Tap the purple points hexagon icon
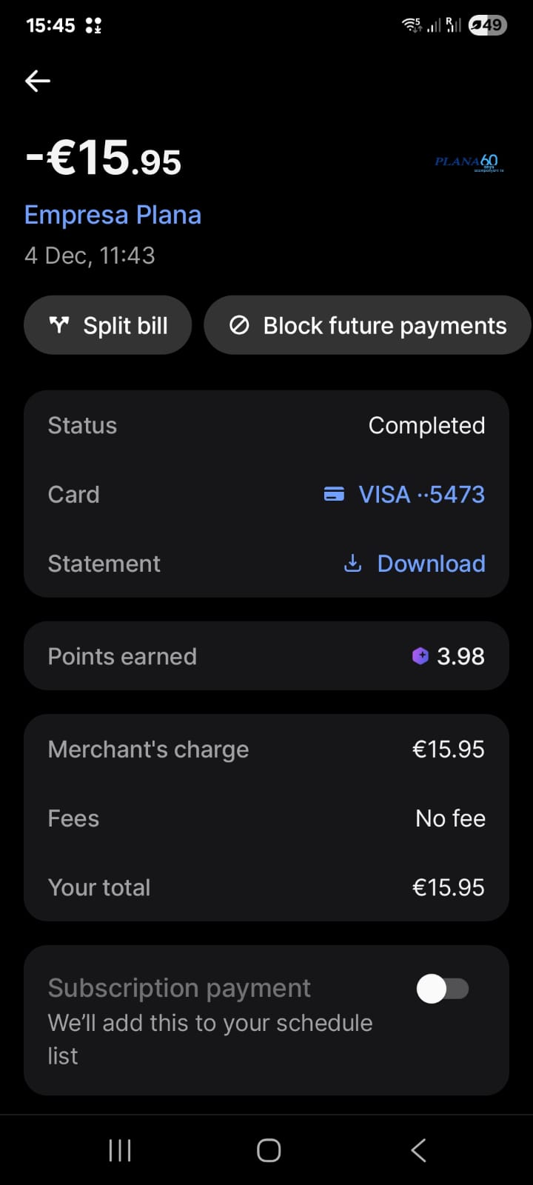Viewport: 533px width, 1185px height. click(x=420, y=656)
